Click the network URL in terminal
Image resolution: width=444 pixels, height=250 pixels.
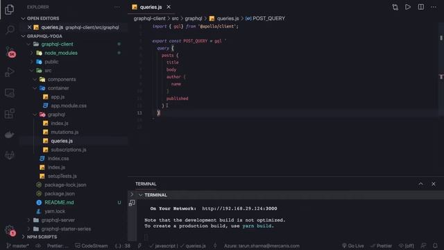(239, 208)
